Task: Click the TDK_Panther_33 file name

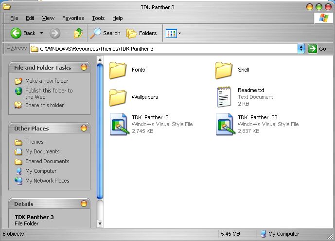Action: coord(258,117)
